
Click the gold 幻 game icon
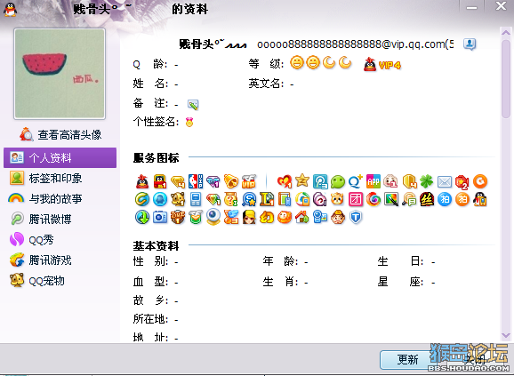click(x=267, y=217)
